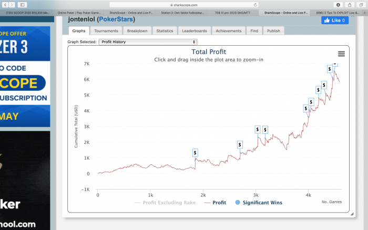Click the No. Games axis label
Screen dimensions: 368x230
(332, 202)
